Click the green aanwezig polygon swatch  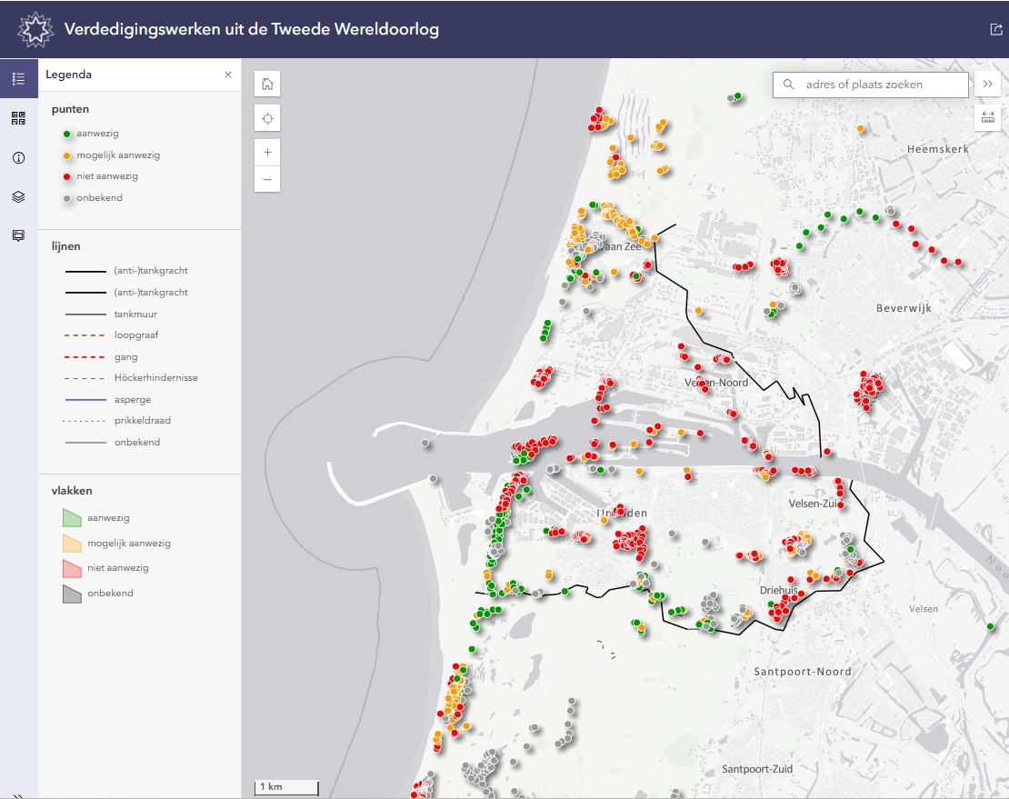pos(73,518)
